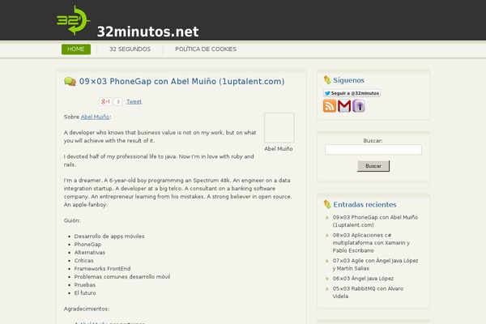
Task: Open the 32 SEGUNDOS menu item
Action: (x=130, y=49)
